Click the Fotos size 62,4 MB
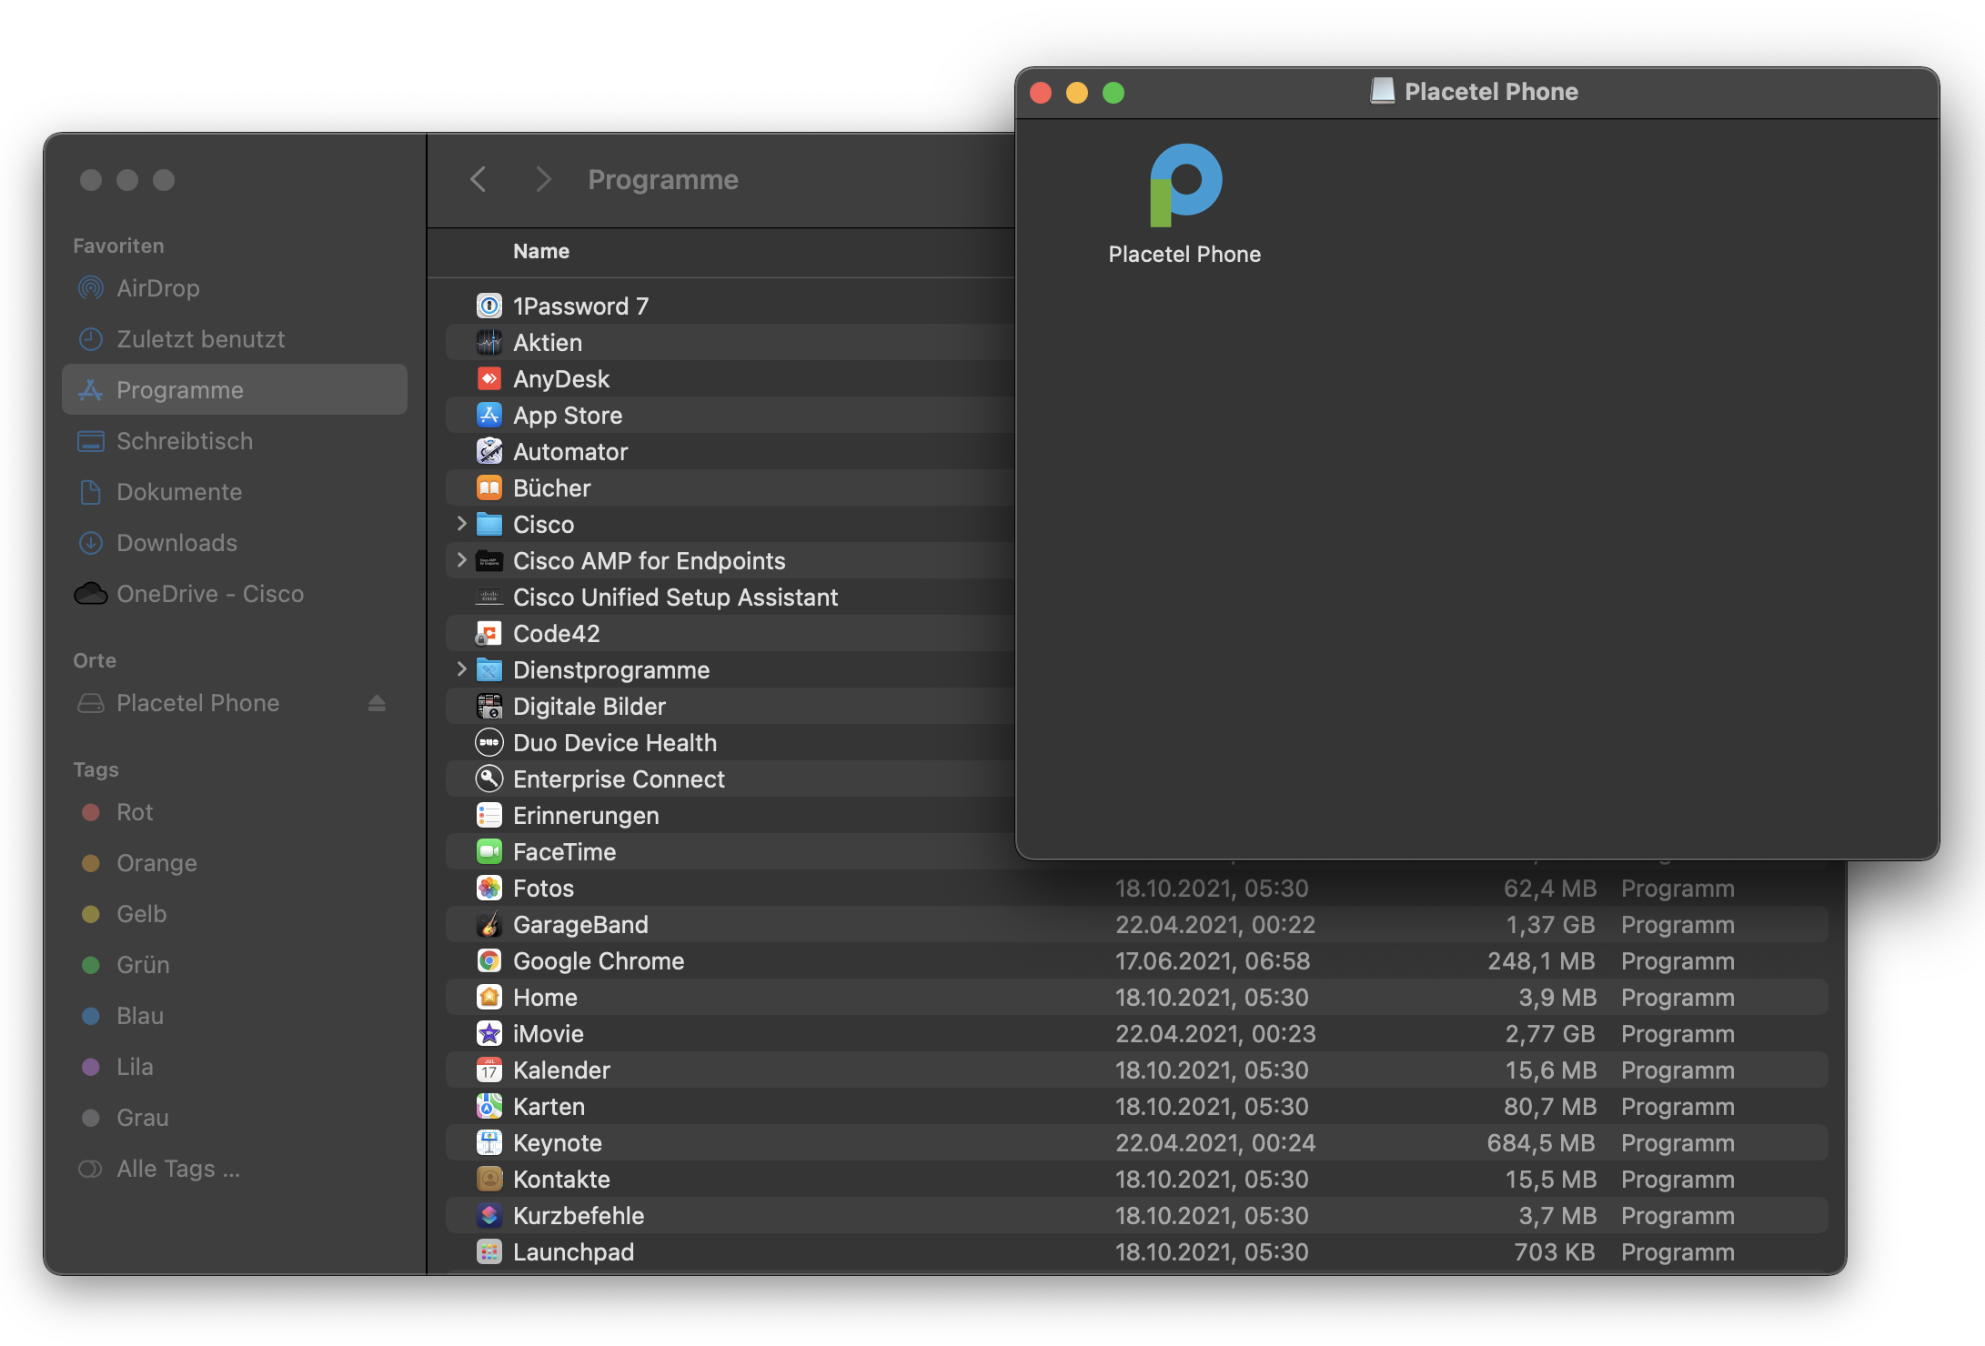The image size is (1985, 1346). (1550, 889)
